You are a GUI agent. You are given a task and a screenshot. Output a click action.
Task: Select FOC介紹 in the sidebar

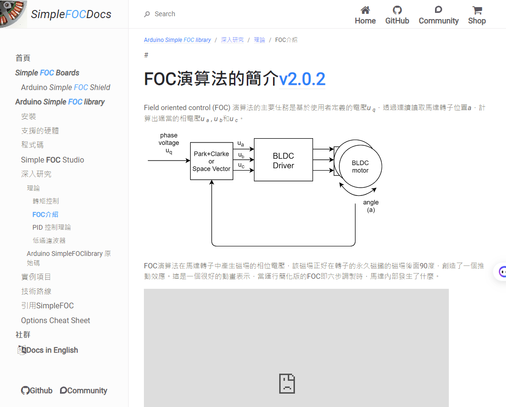(45, 214)
